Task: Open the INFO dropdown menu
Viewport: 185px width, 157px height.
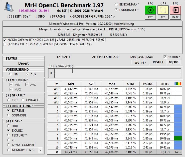Action: tap(40, 17)
